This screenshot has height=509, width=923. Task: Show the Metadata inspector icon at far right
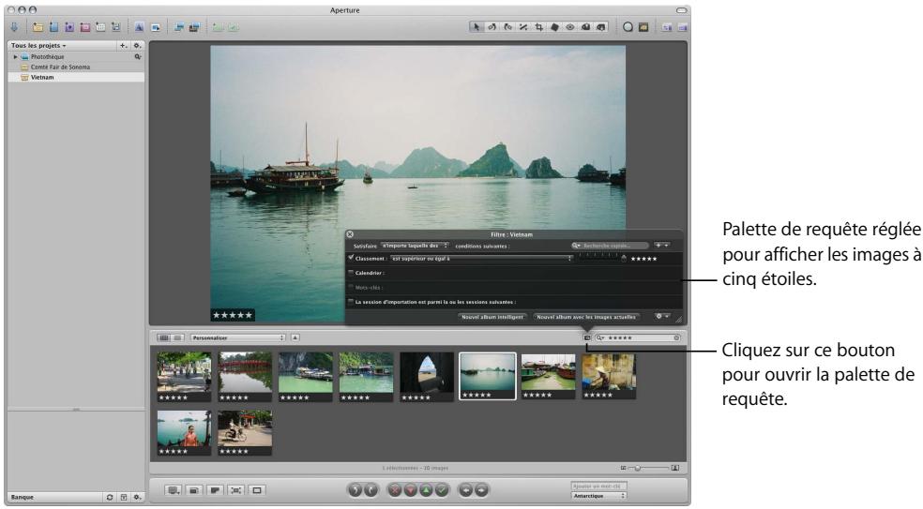682,27
